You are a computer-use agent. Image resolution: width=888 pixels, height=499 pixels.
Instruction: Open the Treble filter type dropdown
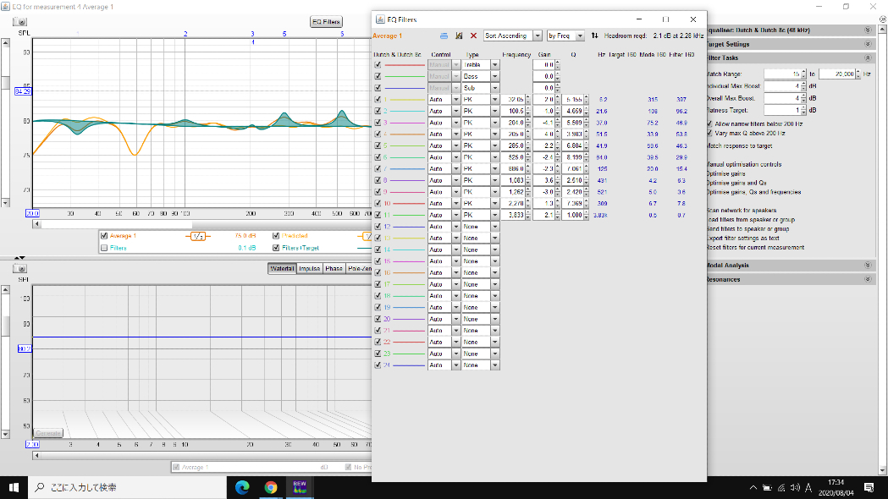494,64
